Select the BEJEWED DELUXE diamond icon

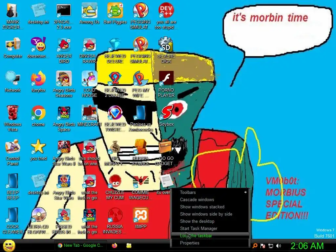pos(115,50)
